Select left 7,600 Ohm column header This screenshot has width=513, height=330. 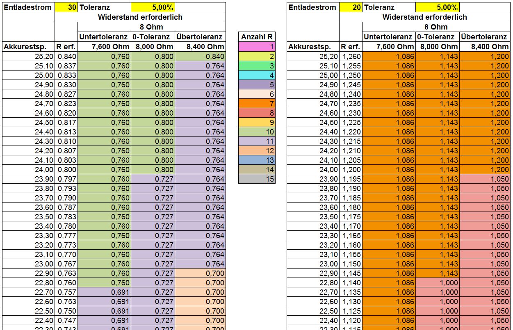coord(104,47)
